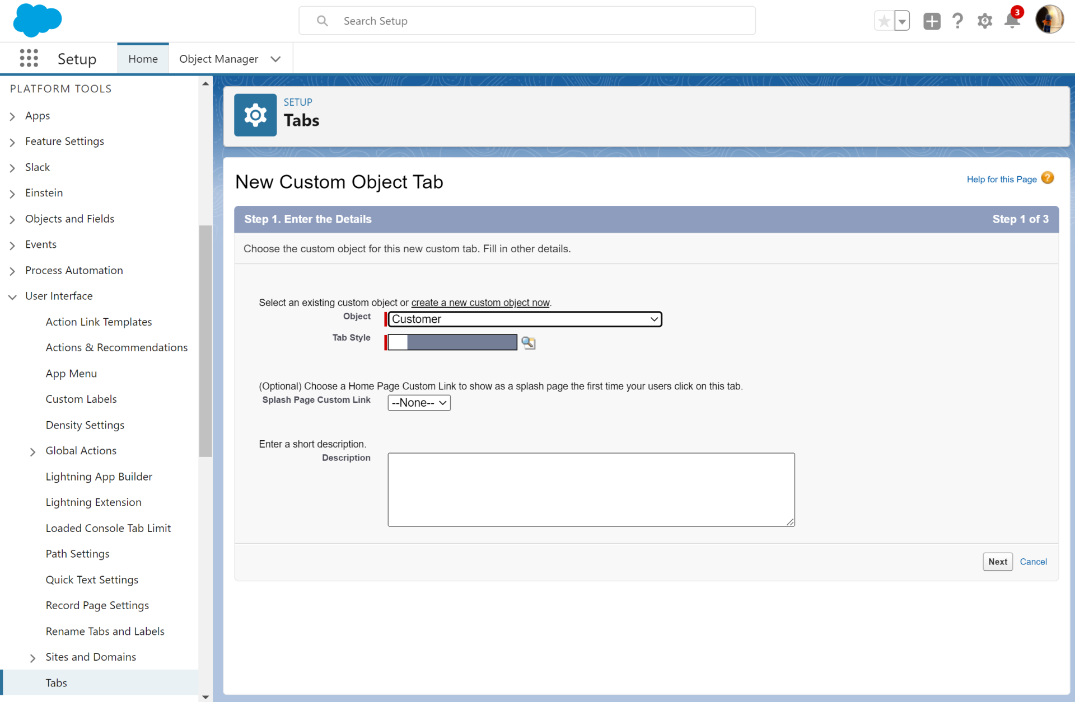Open the Splash Page Custom Link dropdown
Screen dimensions: 1075x702
coord(418,402)
